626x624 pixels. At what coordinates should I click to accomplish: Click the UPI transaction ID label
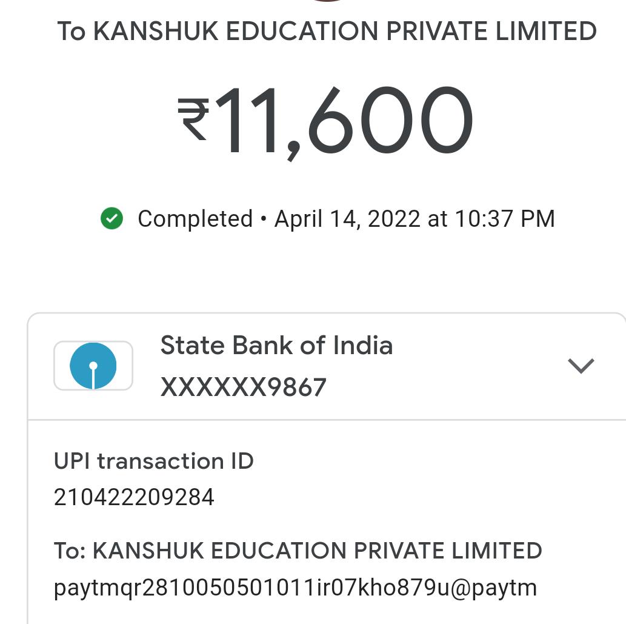[153, 461]
